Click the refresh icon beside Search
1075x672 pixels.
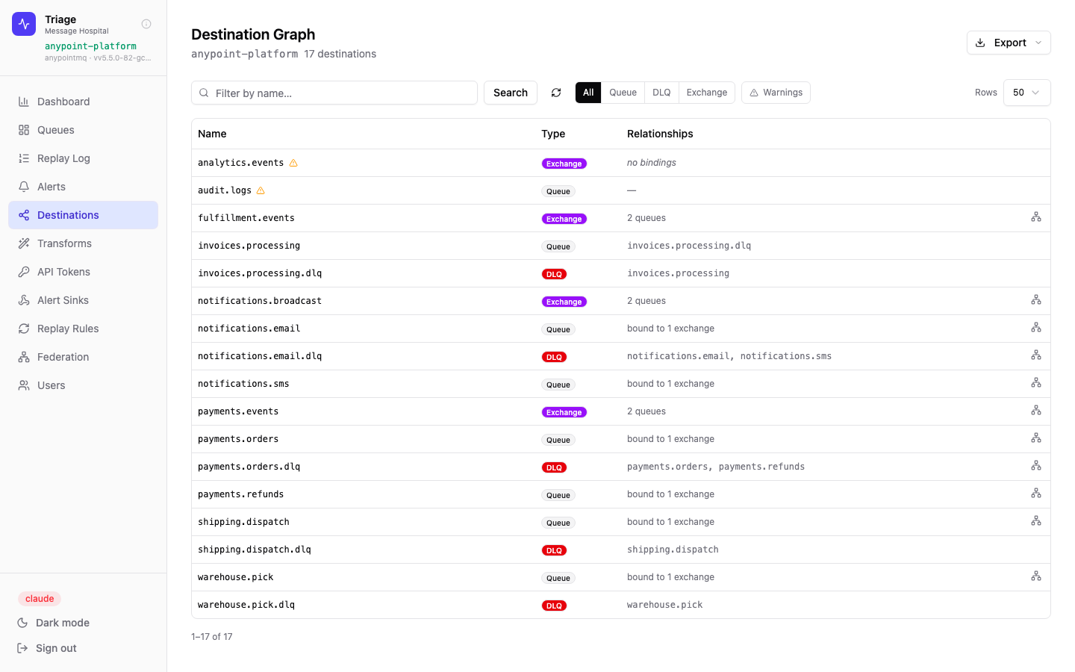coord(556,93)
